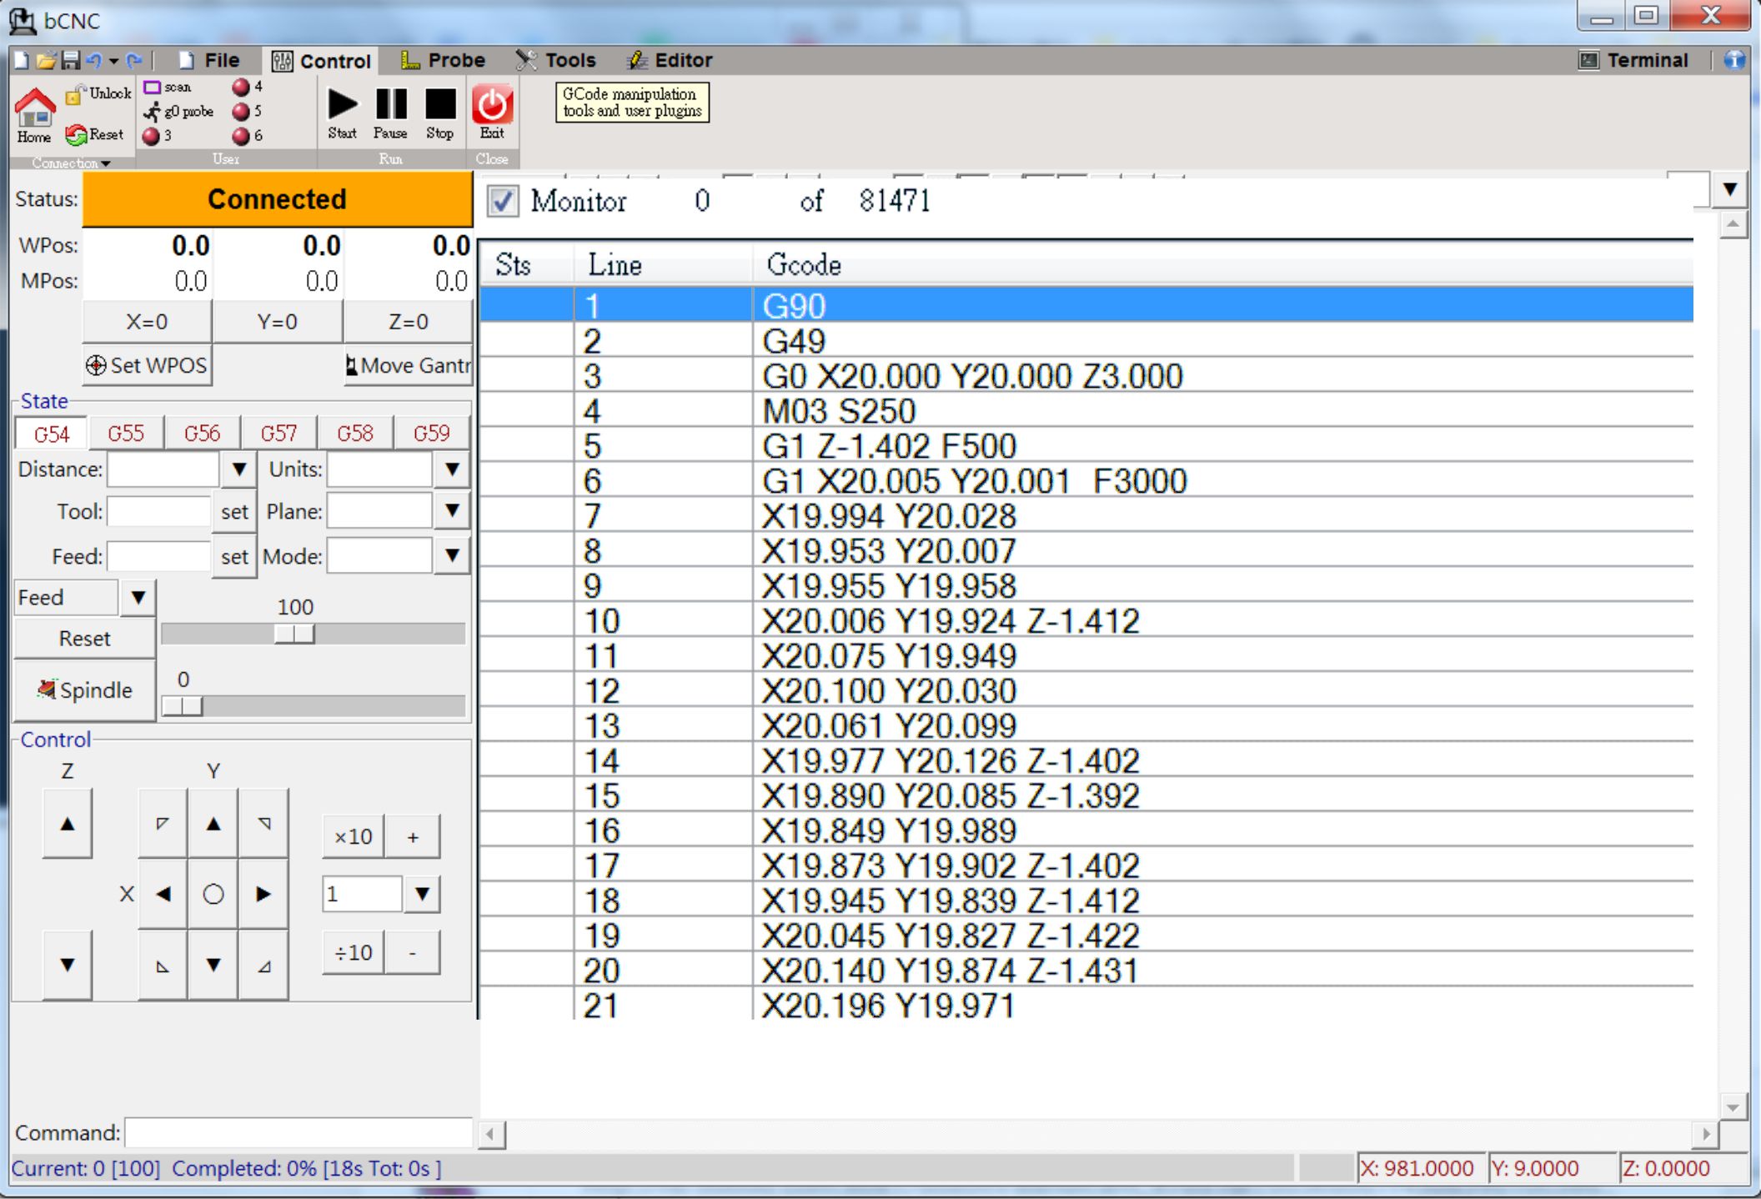Select the G57 coordinate system
Viewport: 1761px width, 1199px height.
[278, 434]
